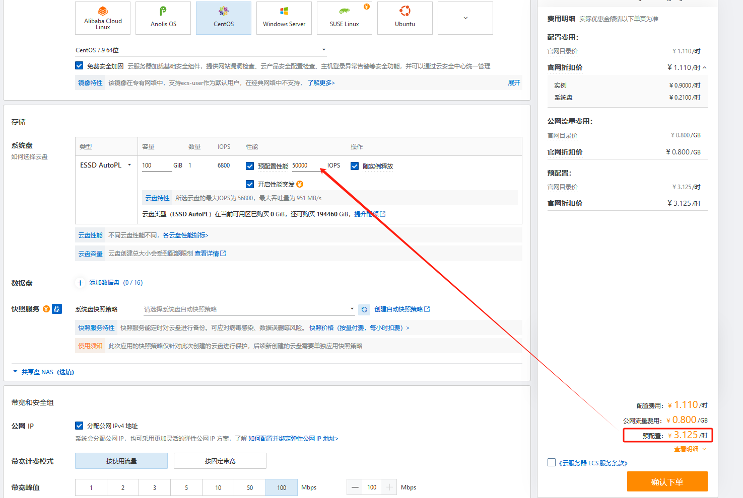Select bandwidth peak preset 3
Screen dimensions: 743x498
155,487
